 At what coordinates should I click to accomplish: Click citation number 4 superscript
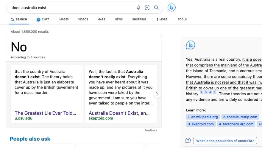210,93
